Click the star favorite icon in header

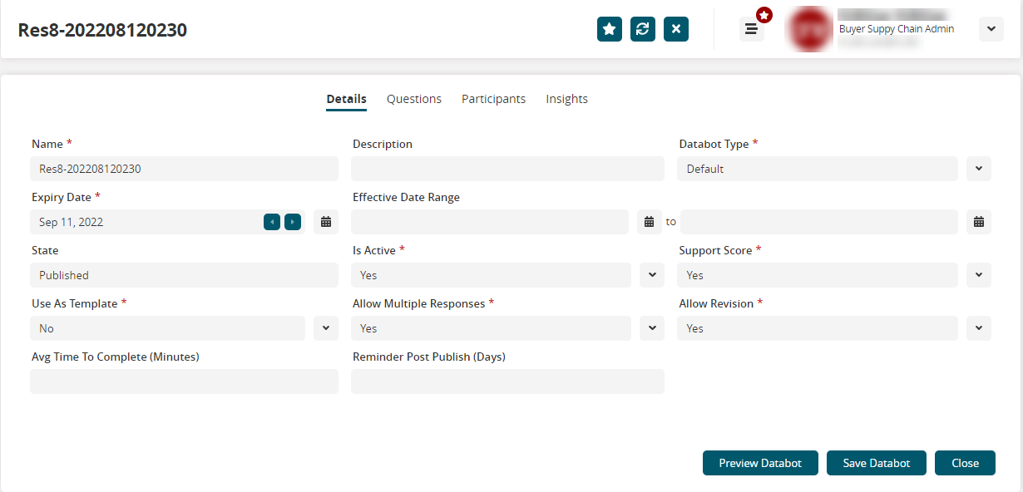point(610,29)
